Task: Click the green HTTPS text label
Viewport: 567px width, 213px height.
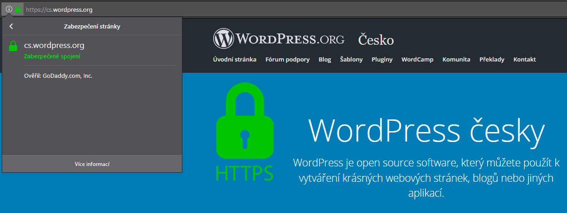Action: point(244,173)
